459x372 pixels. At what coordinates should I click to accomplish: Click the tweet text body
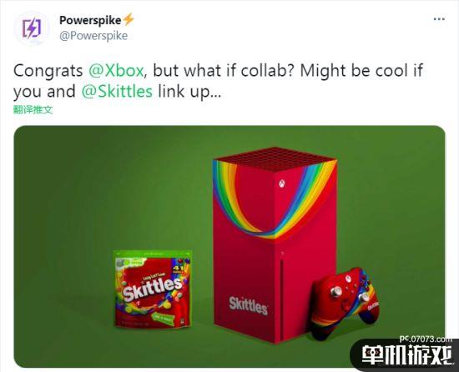pyautogui.click(x=219, y=81)
